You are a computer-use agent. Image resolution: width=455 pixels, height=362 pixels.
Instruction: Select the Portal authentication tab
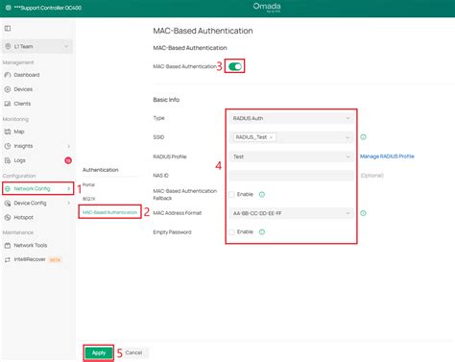[x=88, y=184]
